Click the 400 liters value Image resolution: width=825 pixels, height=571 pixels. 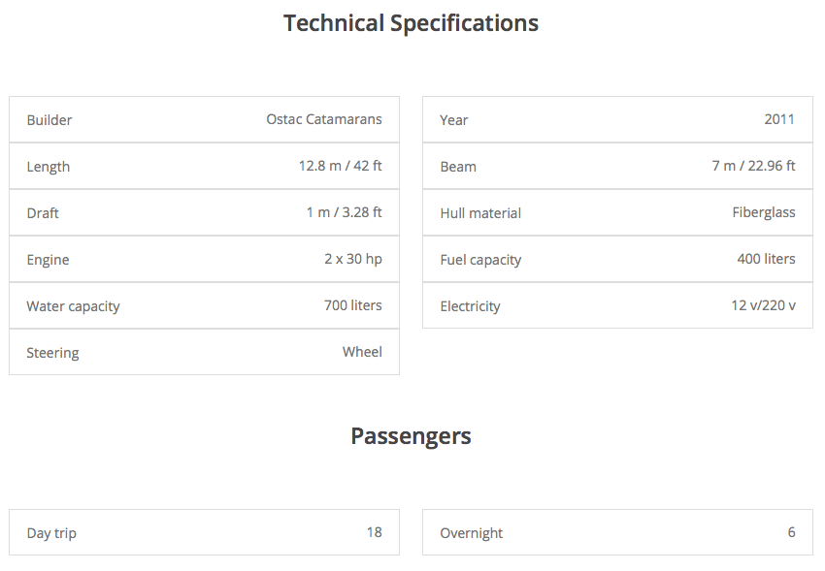(766, 259)
